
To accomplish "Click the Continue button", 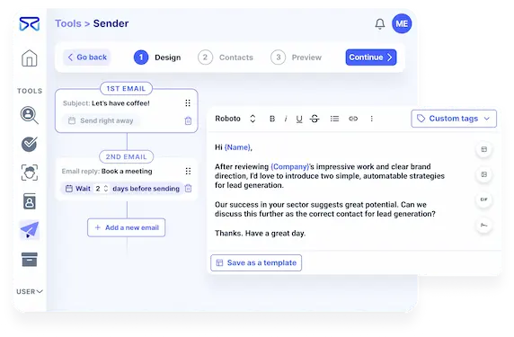I will 371,58.
